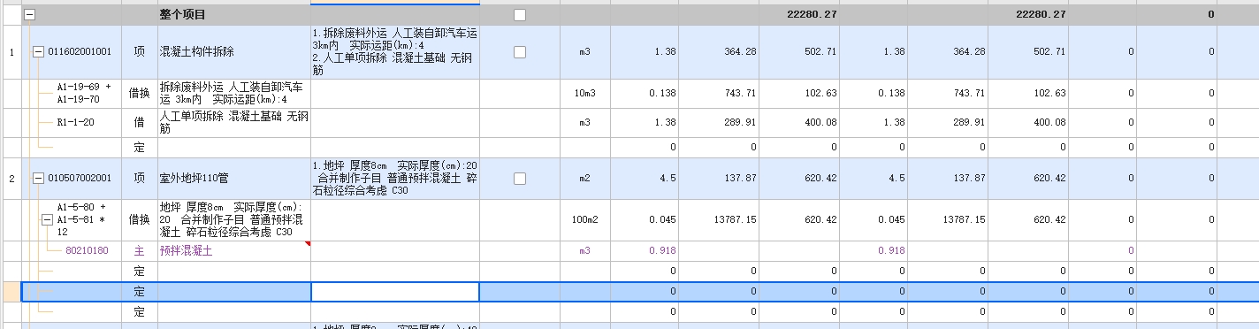Tick the checkbox for 混凝土构件拆除 row
The width and height of the screenshot is (1259, 329).
520,52
